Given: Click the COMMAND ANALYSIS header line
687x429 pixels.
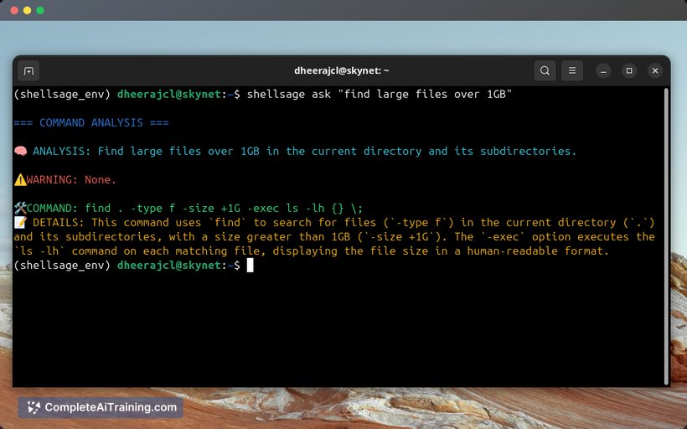Looking at the screenshot, I should pos(91,122).
